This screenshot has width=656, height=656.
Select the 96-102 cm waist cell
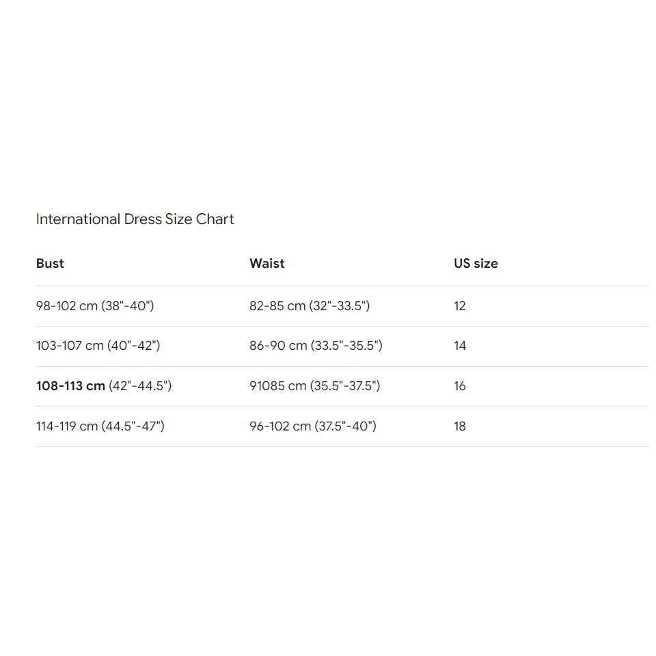click(x=313, y=426)
